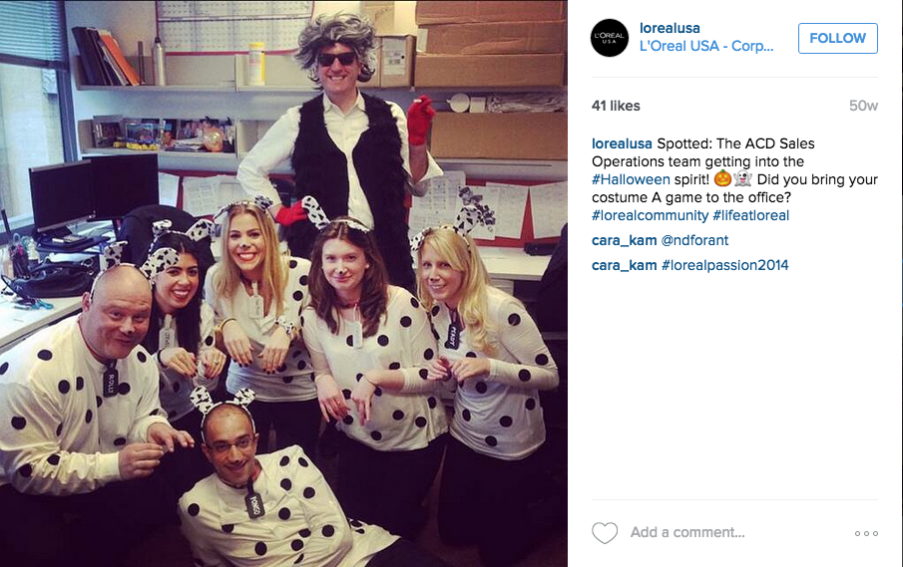
Task: Open the #lifeatloreal hashtag
Action: coord(750,215)
